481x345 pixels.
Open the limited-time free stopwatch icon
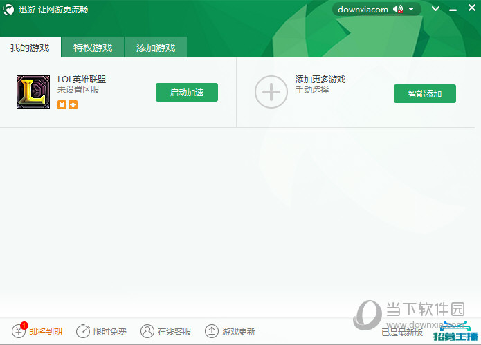click(x=83, y=331)
